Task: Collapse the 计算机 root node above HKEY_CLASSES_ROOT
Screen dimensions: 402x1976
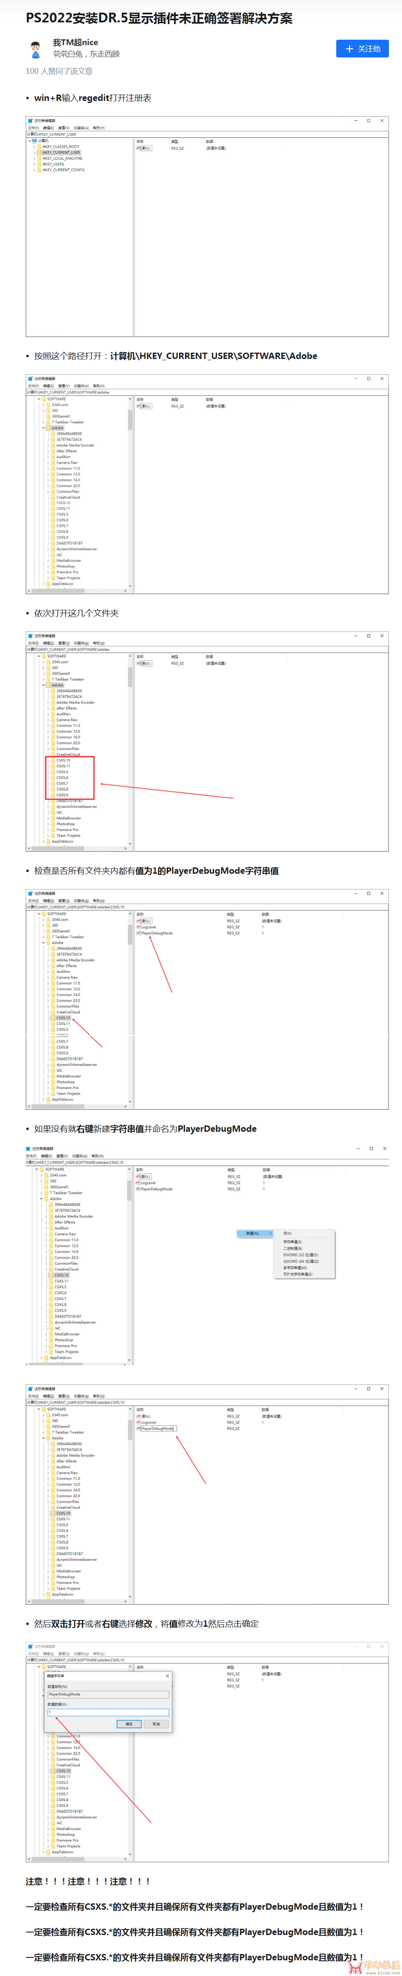Action: (x=30, y=140)
